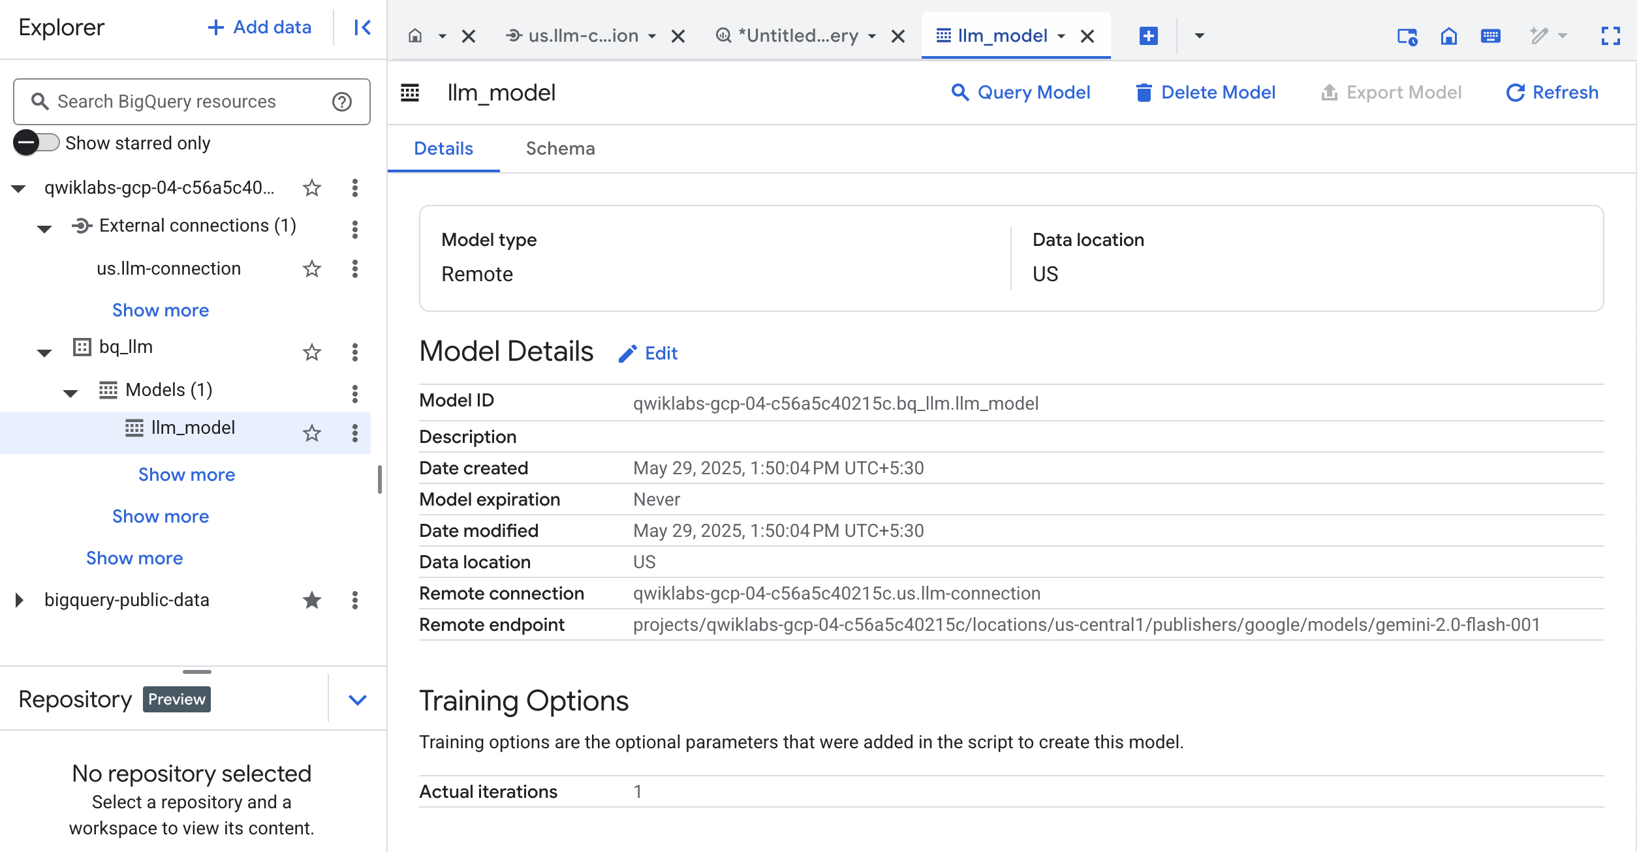Click Show more under llm_model
This screenshot has width=1637, height=852.
[187, 475]
